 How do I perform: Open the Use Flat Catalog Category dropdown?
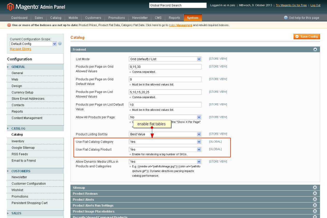[x=165, y=142]
